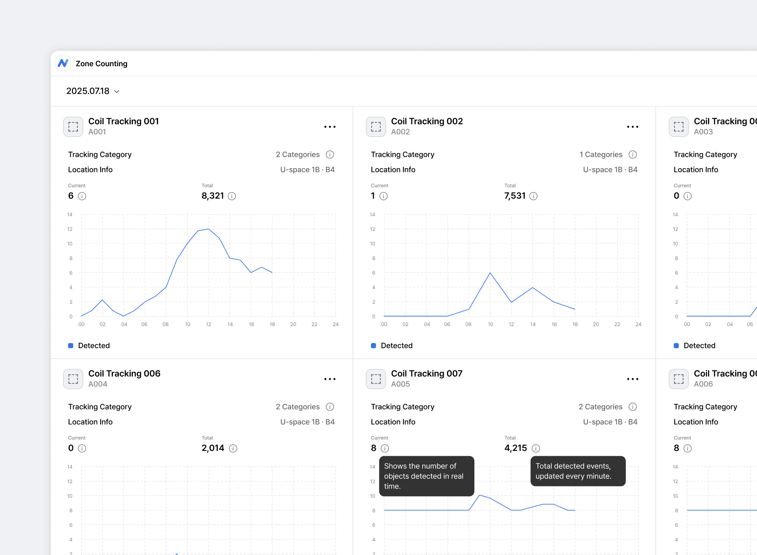The width and height of the screenshot is (757, 555).
Task: Click info icon next to Total 8,321
Action: point(232,196)
